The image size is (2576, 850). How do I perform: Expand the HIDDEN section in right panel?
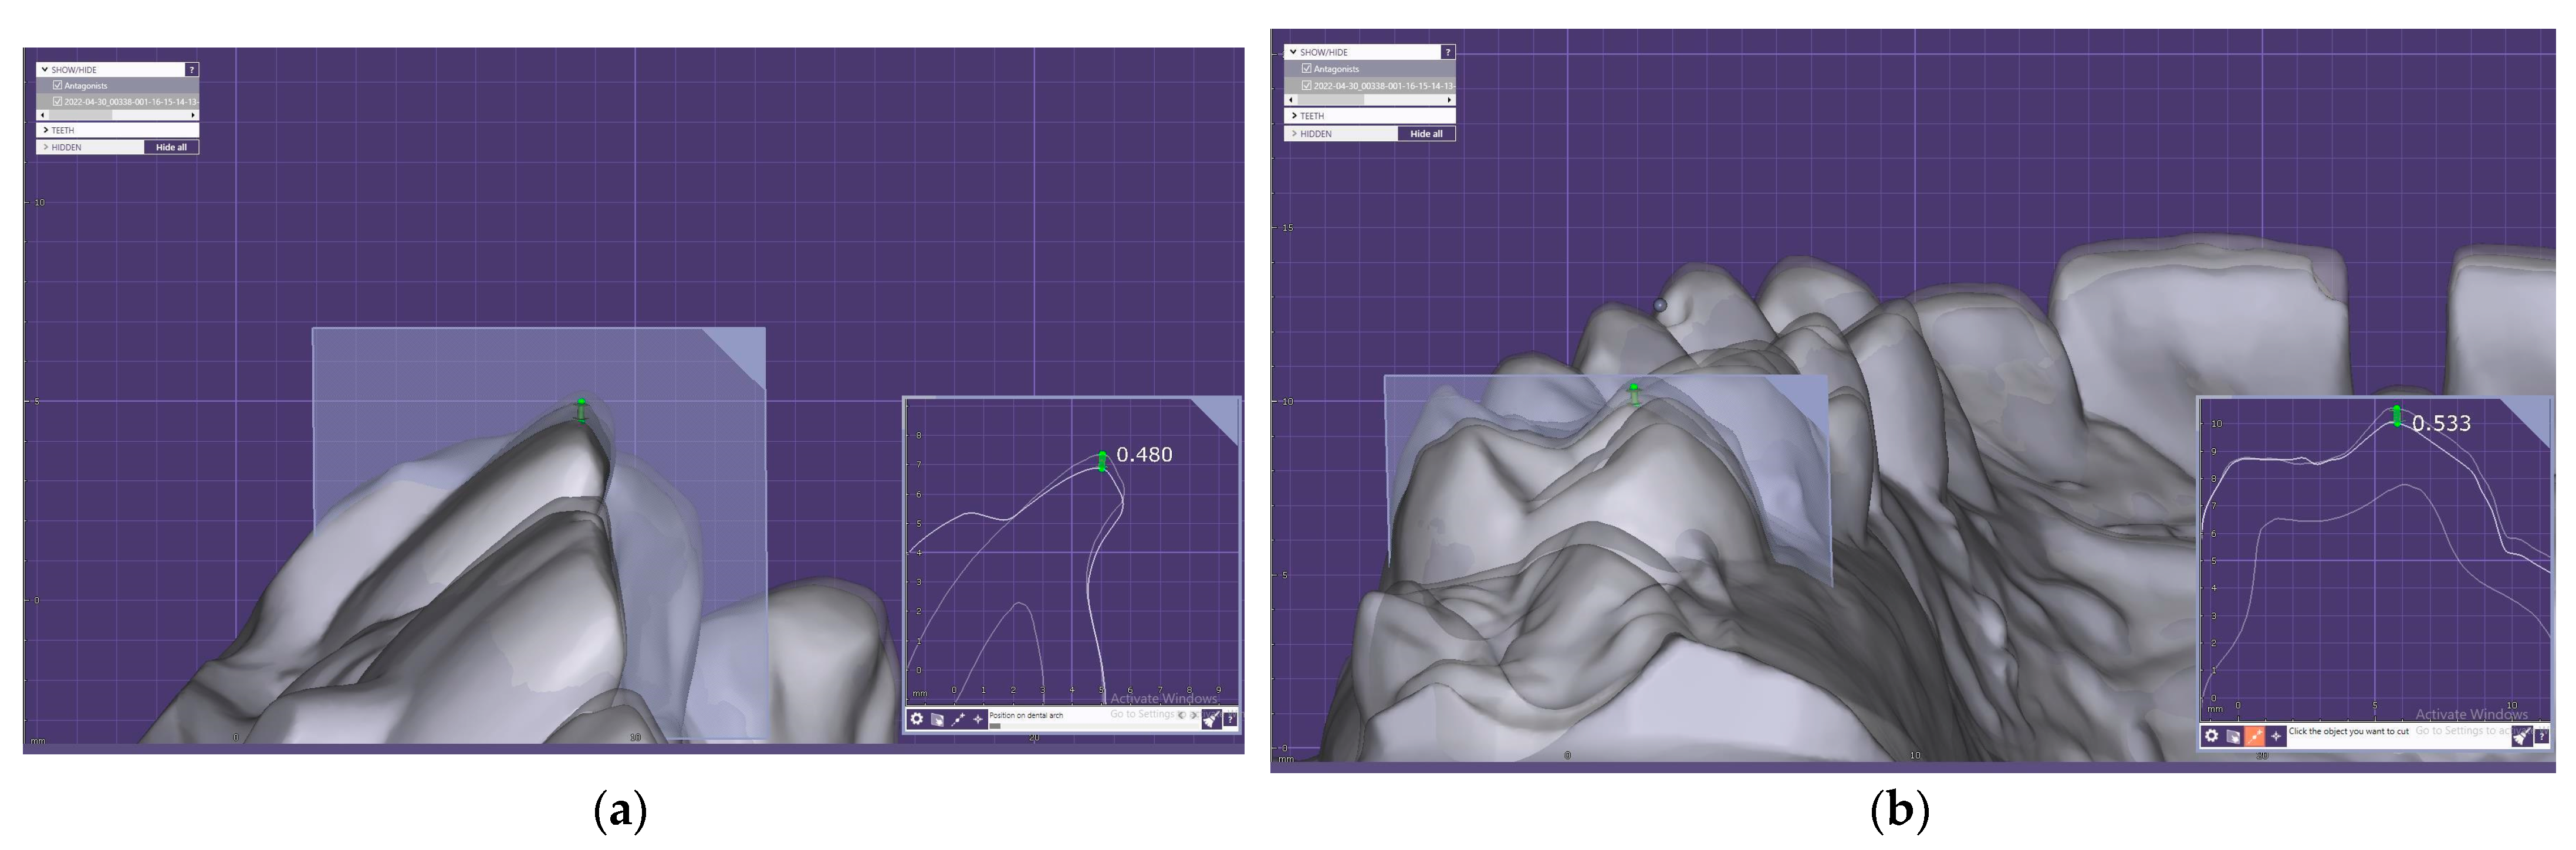tap(1294, 133)
